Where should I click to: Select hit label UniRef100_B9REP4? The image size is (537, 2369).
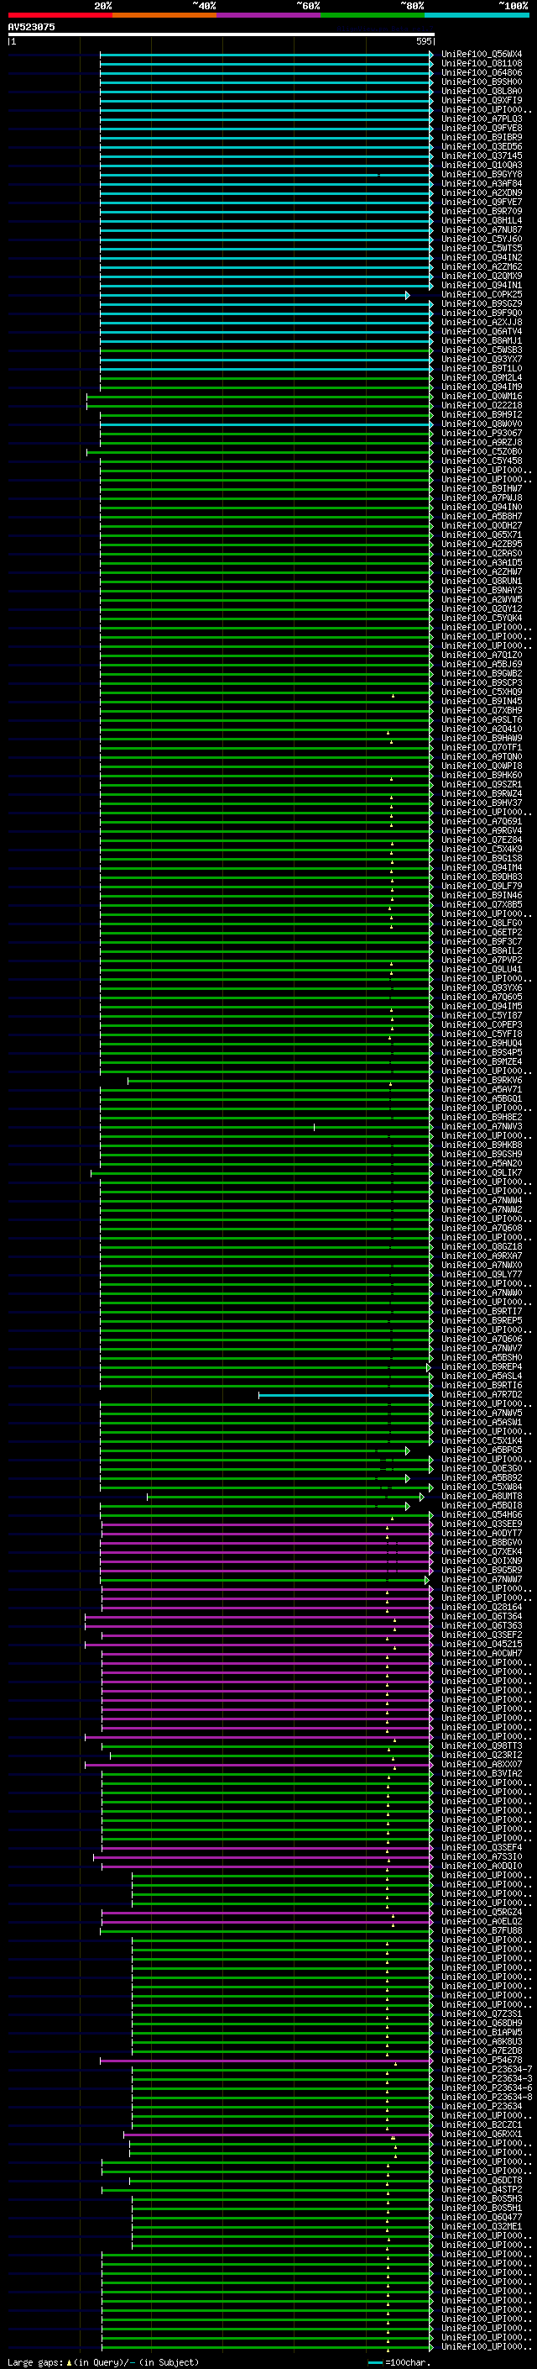(x=482, y=1367)
